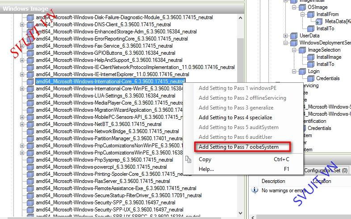Select Microsoft-Windows-Printing-Spooler-Core component
Viewport: 351px width, 219px height.
(114, 174)
